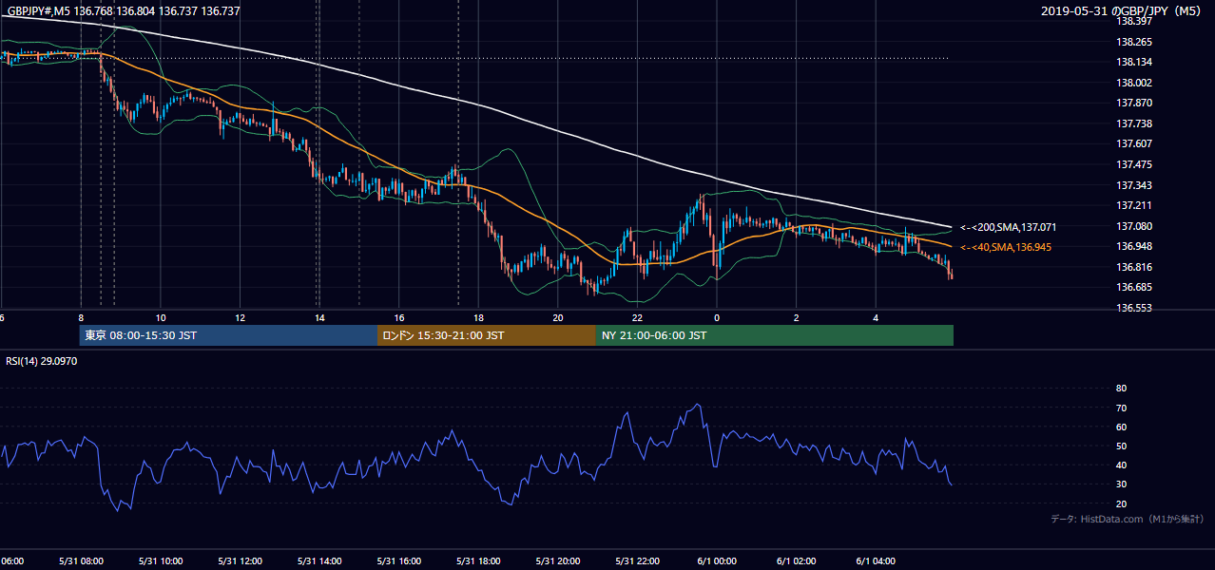This screenshot has width=1215, height=570.
Task: Select price axis value 138.134
Action: [1133, 62]
